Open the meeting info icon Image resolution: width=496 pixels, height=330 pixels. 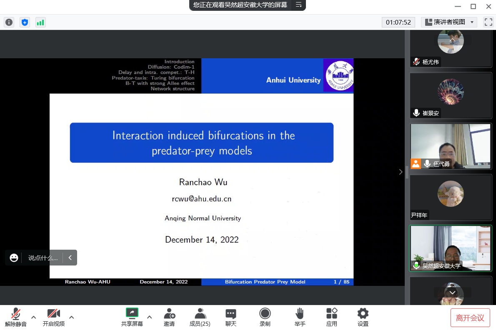pos(9,22)
